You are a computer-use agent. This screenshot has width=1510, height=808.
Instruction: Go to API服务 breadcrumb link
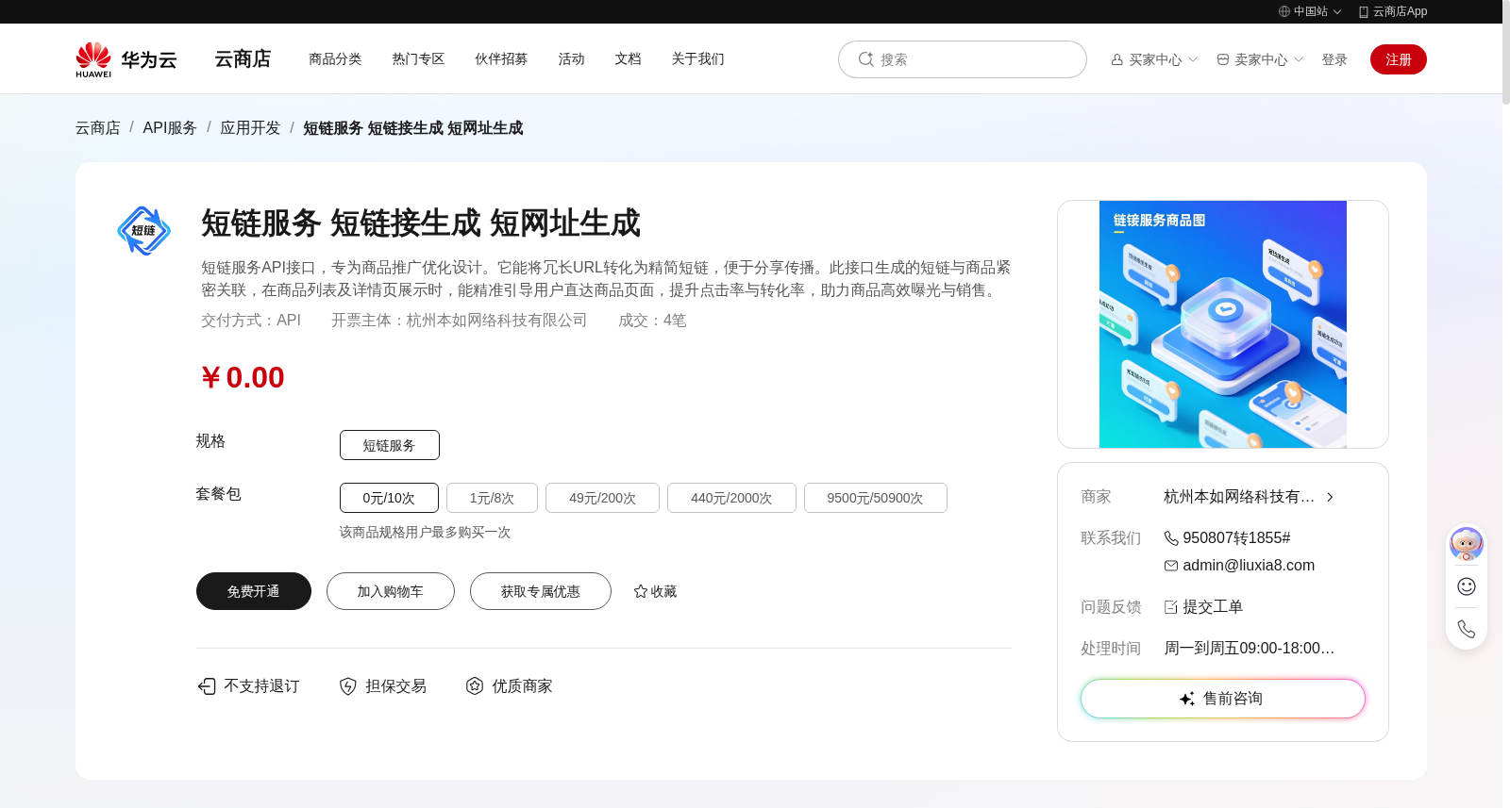click(x=170, y=128)
